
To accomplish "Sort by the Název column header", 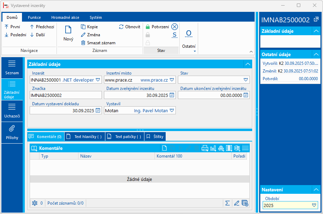I will pyautogui.click(x=117, y=156).
